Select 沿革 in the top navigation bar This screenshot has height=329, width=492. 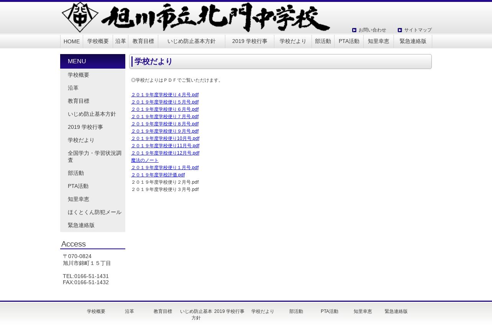(121, 41)
